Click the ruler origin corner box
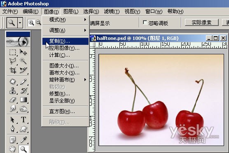Screen dimensions: 229x153 (x=92, y=45)
